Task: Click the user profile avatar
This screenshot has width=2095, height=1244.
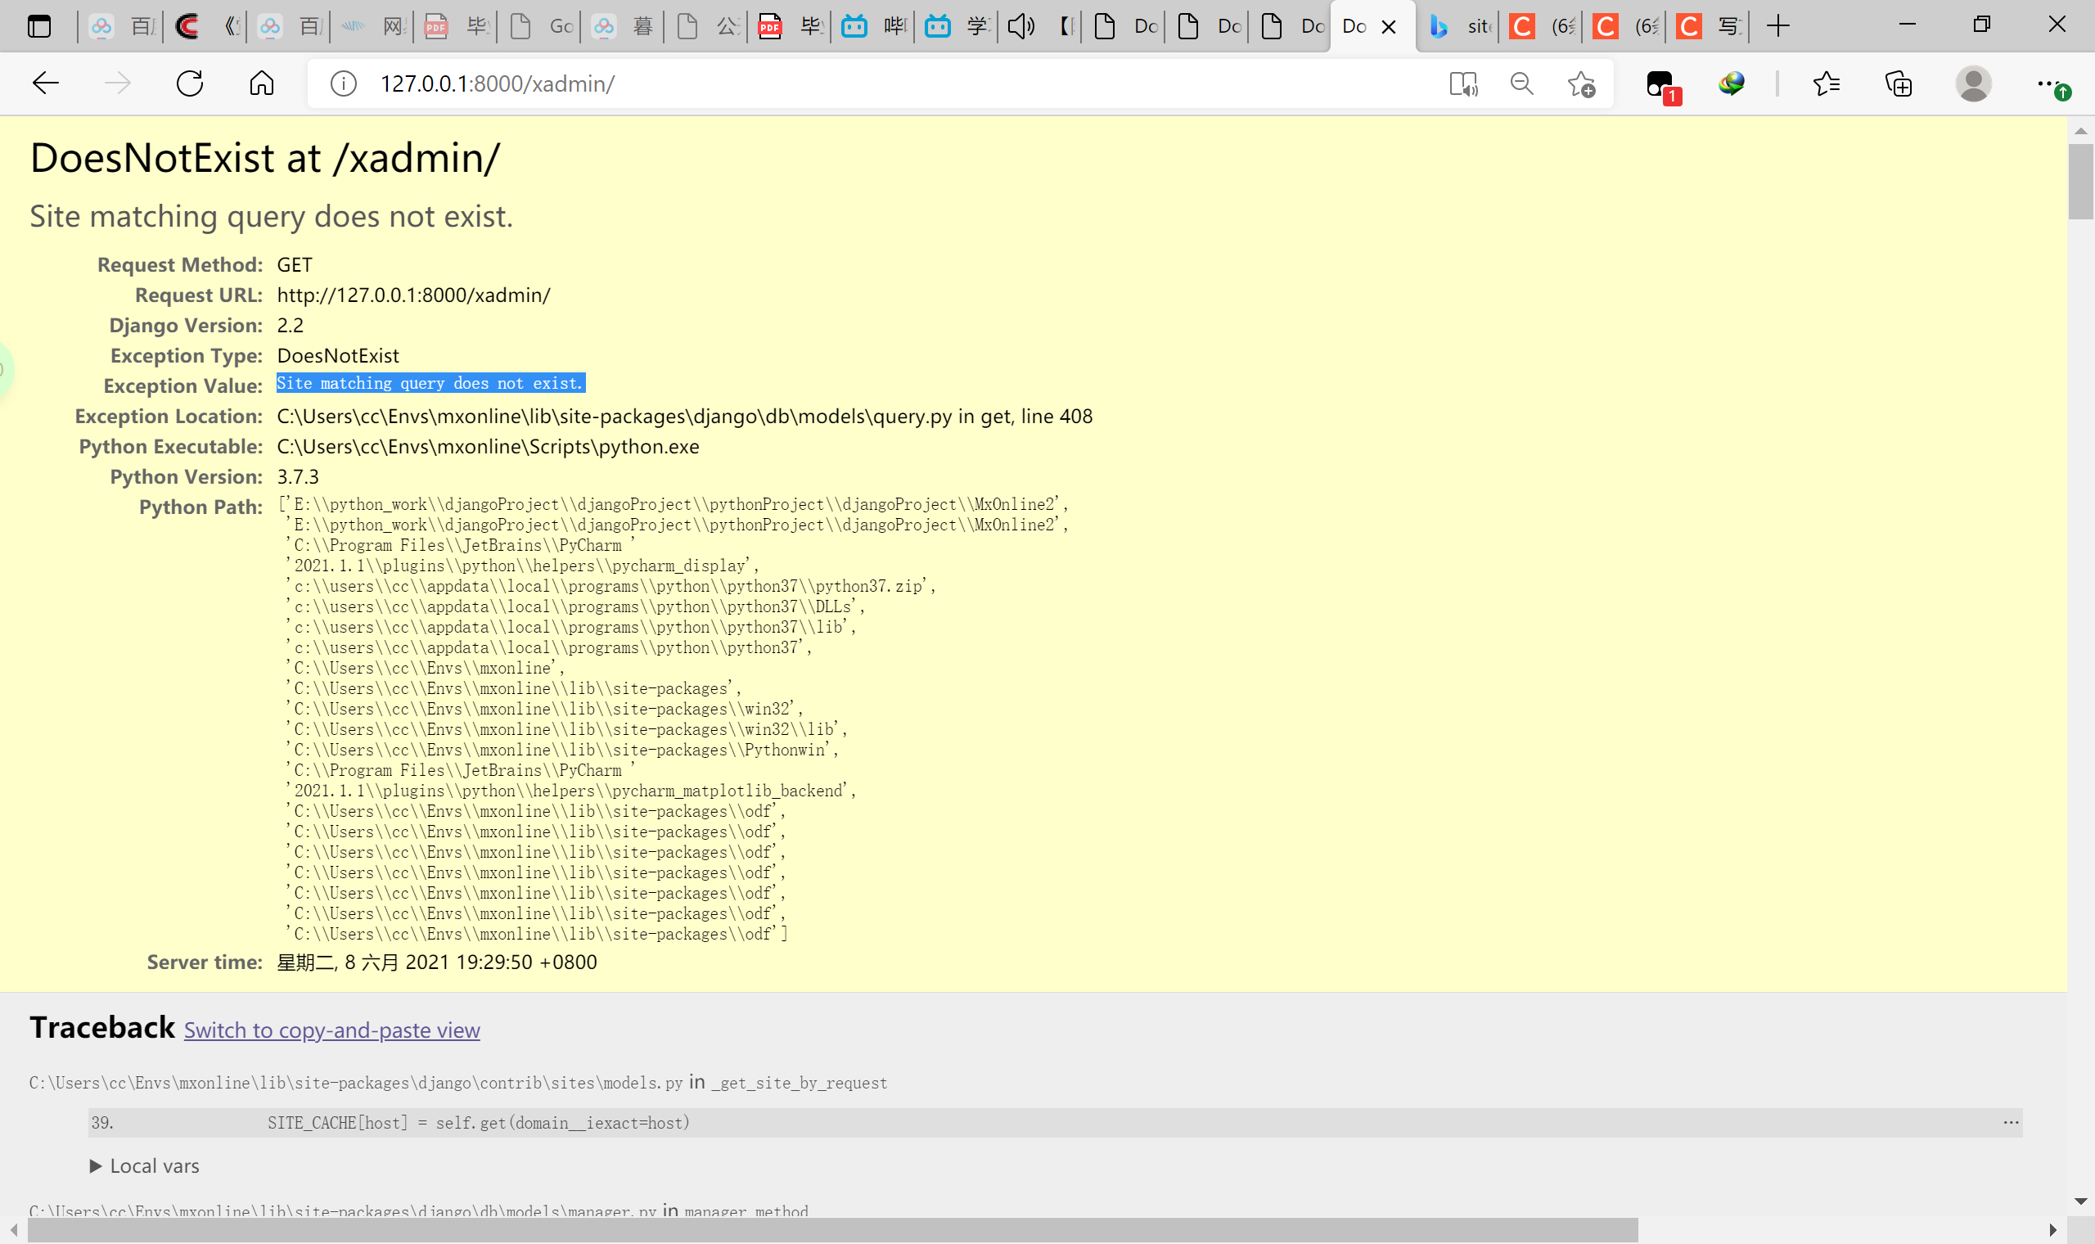Action: (1972, 83)
